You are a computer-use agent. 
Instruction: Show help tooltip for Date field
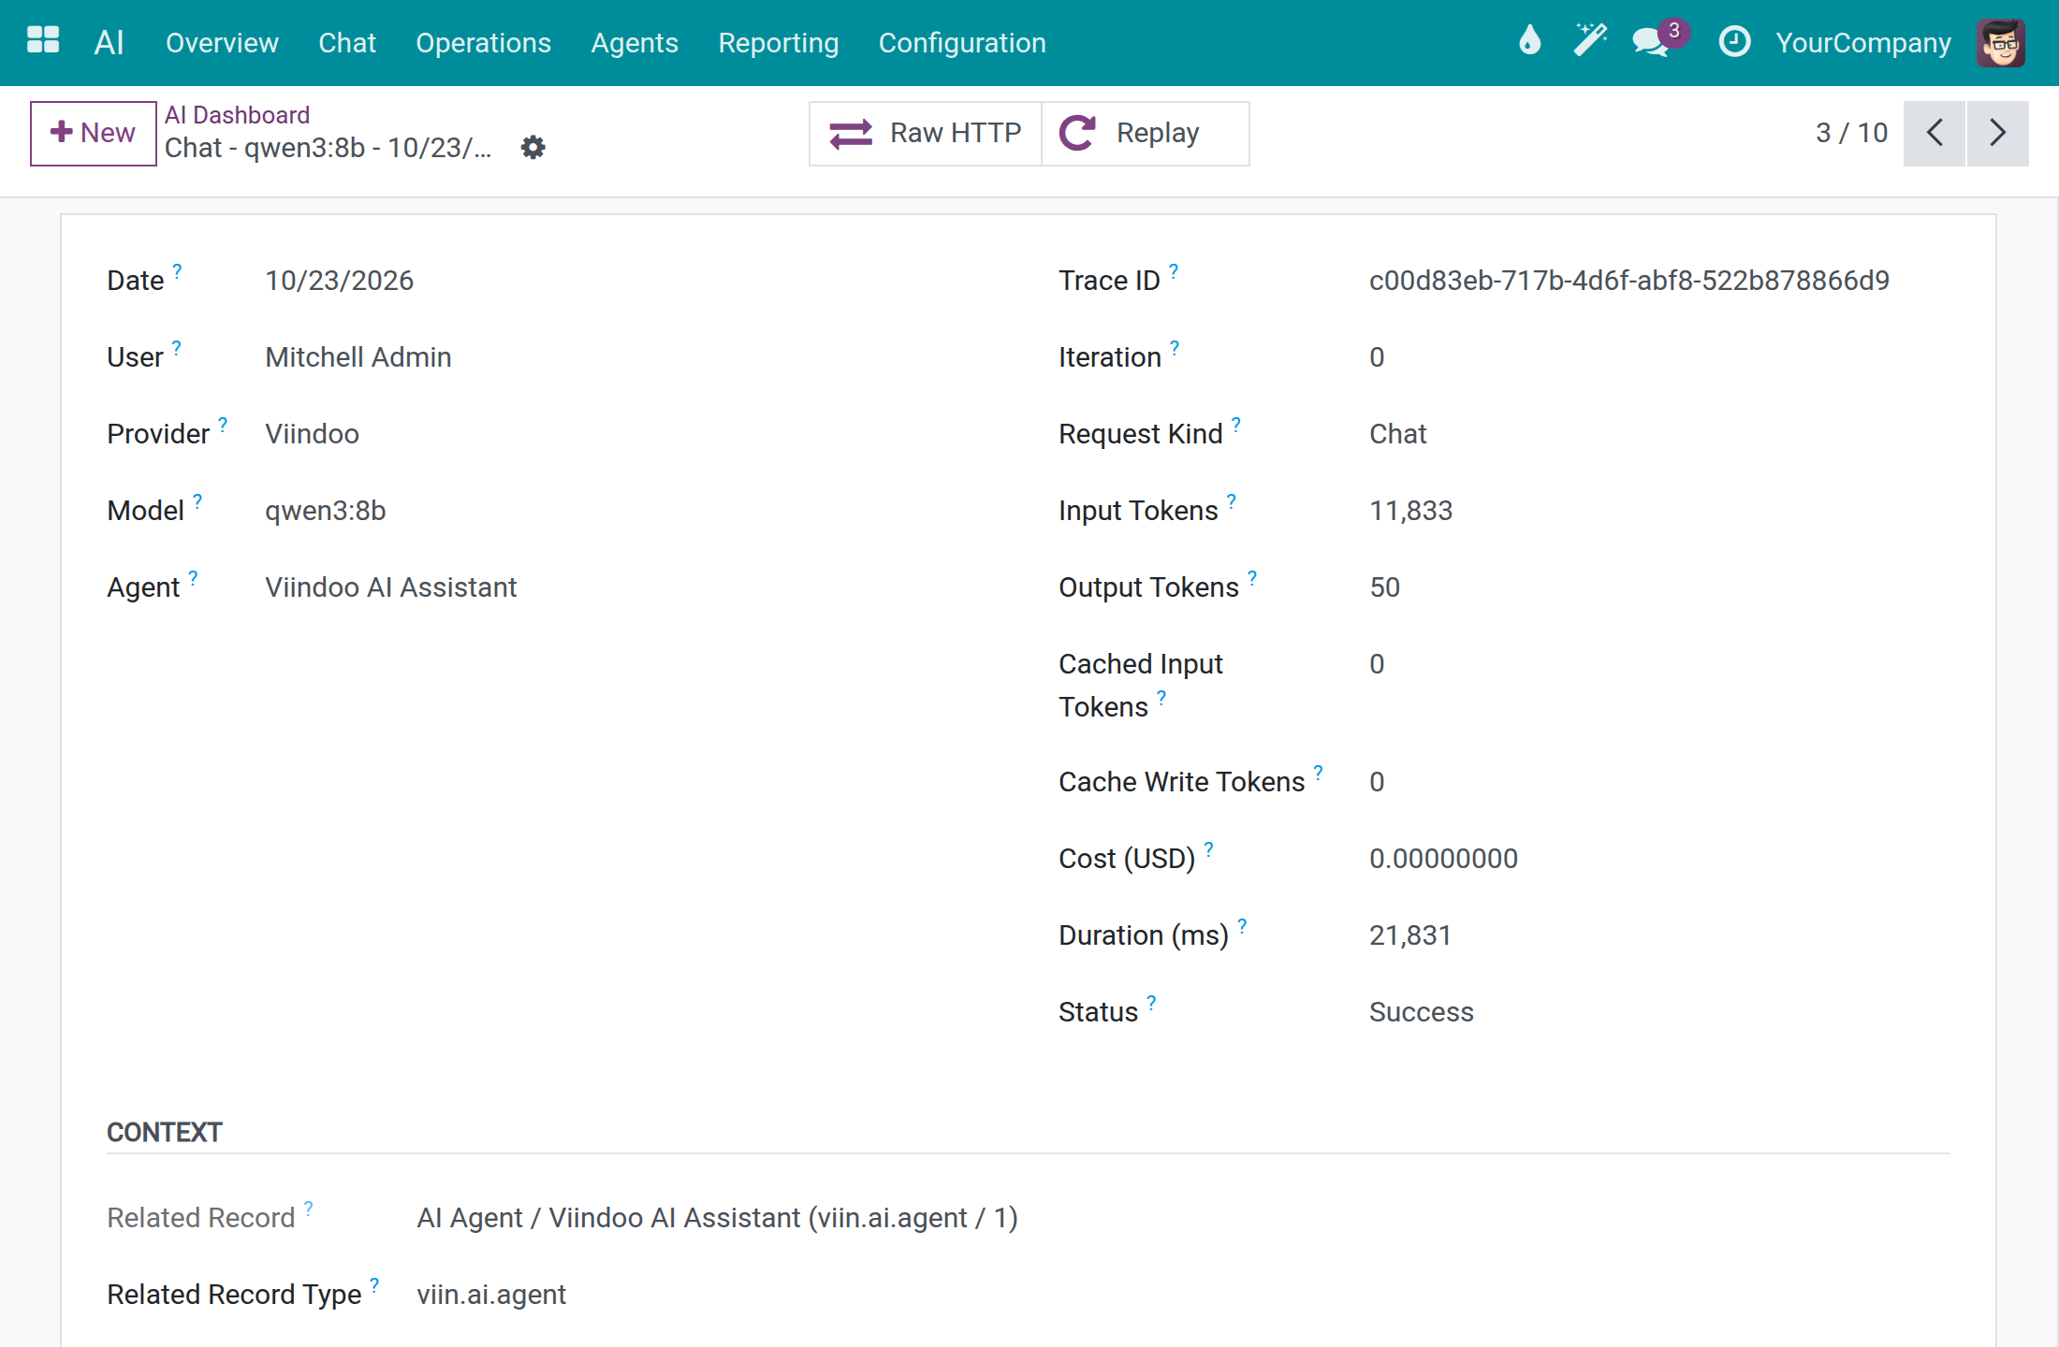tap(177, 270)
